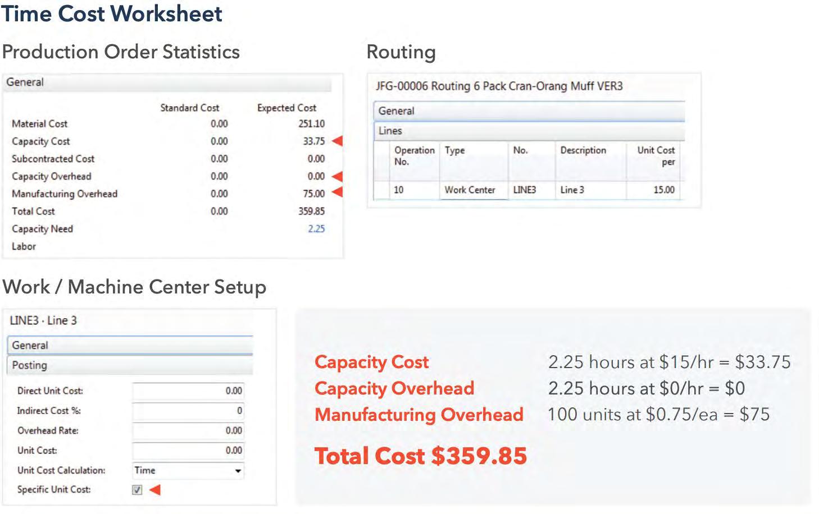819x514 pixels.
Task: Click the Expected Total Cost value 359.85
Action: (x=311, y=211)
